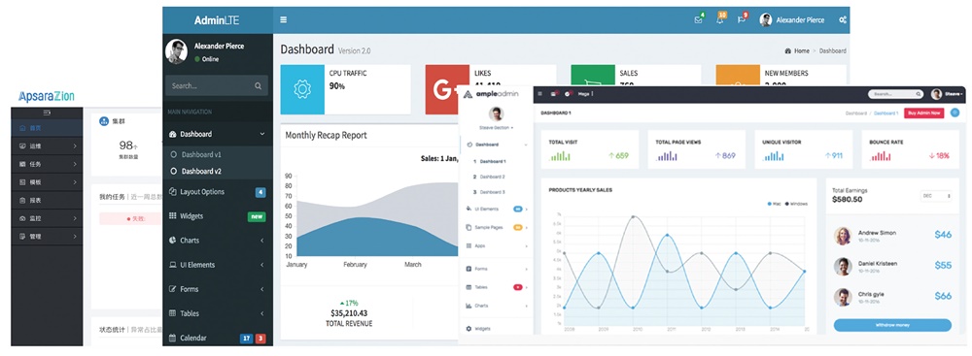Image resolution: width=972 pixels, height=356 pixels.
Task: Toggle the AdminLTE hamburger sidebar icon
Action: coord(283,19)
